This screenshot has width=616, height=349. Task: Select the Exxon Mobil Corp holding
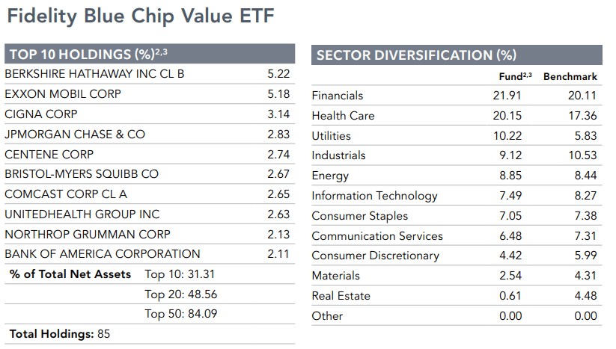[x=63, y=94]
